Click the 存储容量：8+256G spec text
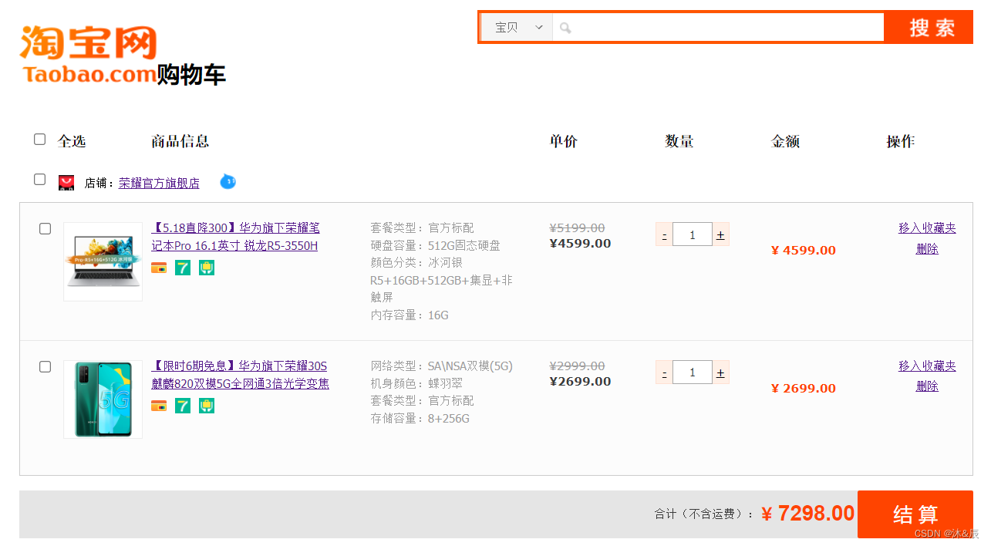The width and height of the screenshot is (991, 546). point(420,419)
